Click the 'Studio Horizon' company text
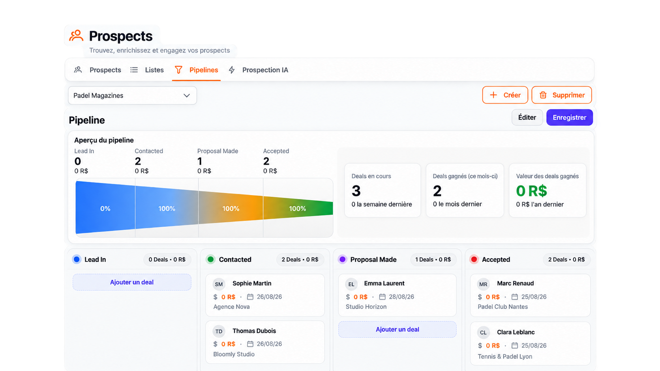The image size is (660, 371). pos(366,307)
